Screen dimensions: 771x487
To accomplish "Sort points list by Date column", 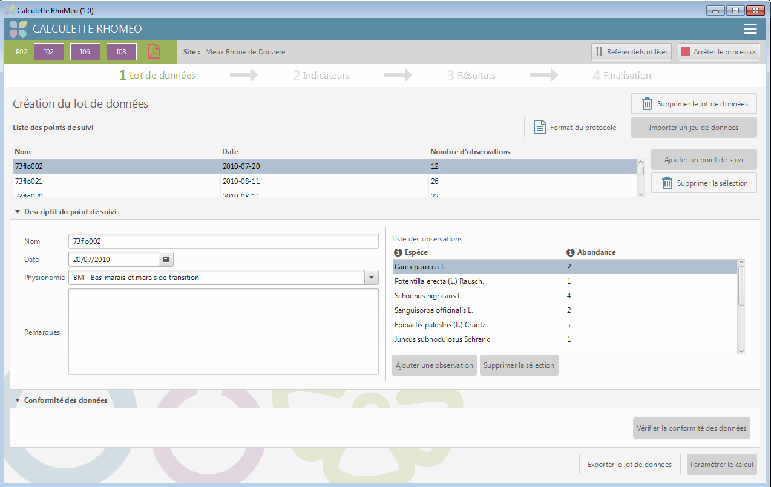I will pos(230,152).
